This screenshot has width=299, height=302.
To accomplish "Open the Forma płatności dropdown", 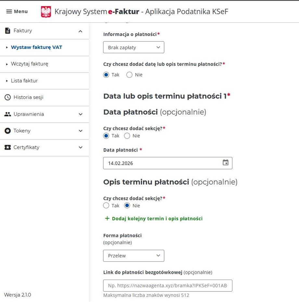I will pyautogui.click(x=134, y=256).
